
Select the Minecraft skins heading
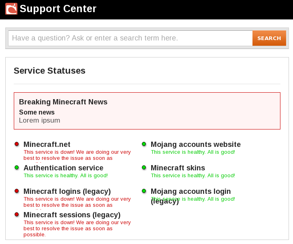[178, 168]
